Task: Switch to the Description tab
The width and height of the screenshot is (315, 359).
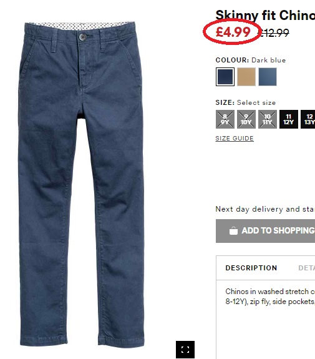Action: tap(251, 268)
